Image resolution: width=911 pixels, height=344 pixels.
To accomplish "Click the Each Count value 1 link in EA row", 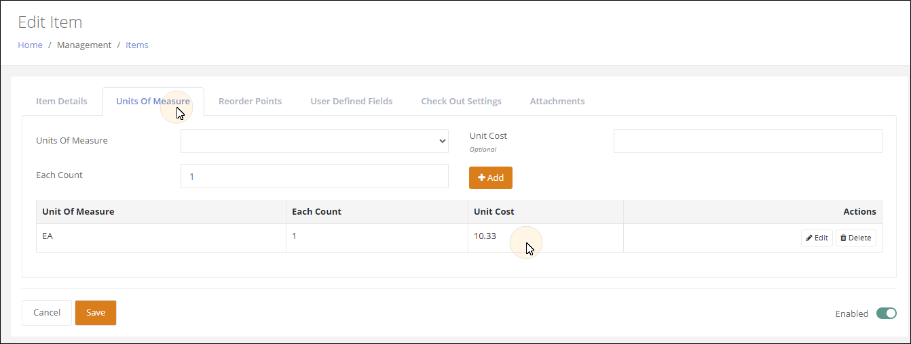I will tap(294, 236).
